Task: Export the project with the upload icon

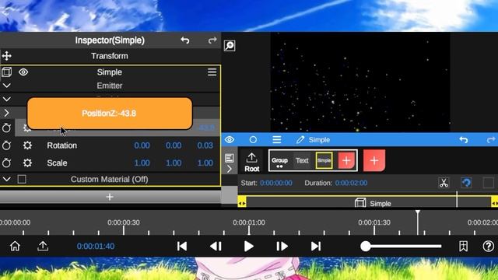Action: click(x=43, y=246)
